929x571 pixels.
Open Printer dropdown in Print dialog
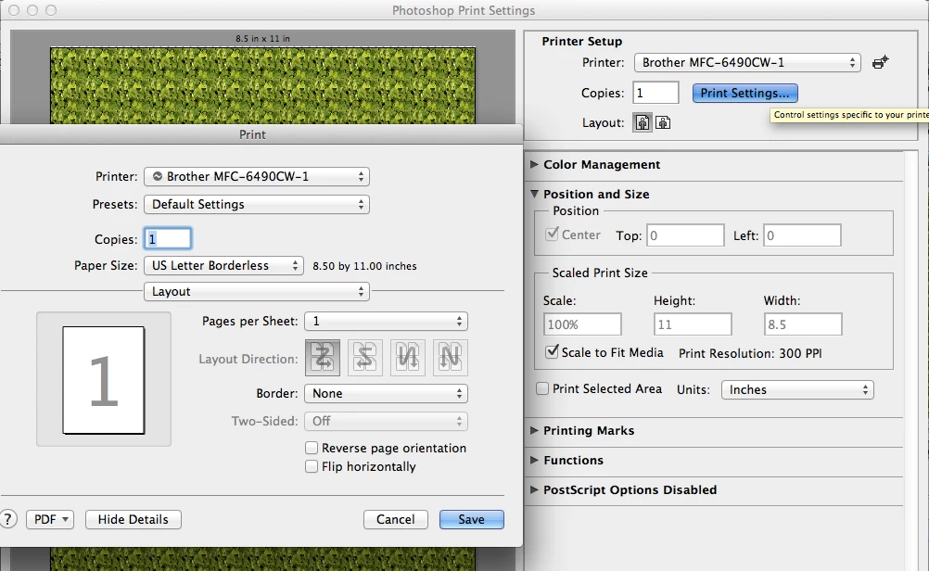257,176
